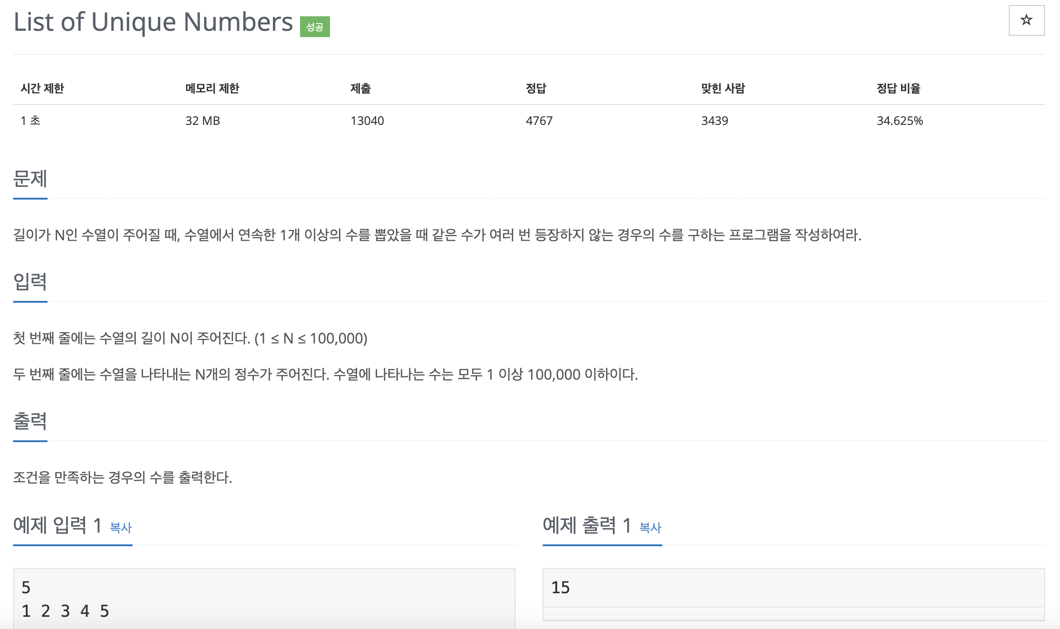The height and width of the screenshot is (629, 1060).
Task: Click the 맞힌 사람 value 3439
Action: click(x=715, y=121)
